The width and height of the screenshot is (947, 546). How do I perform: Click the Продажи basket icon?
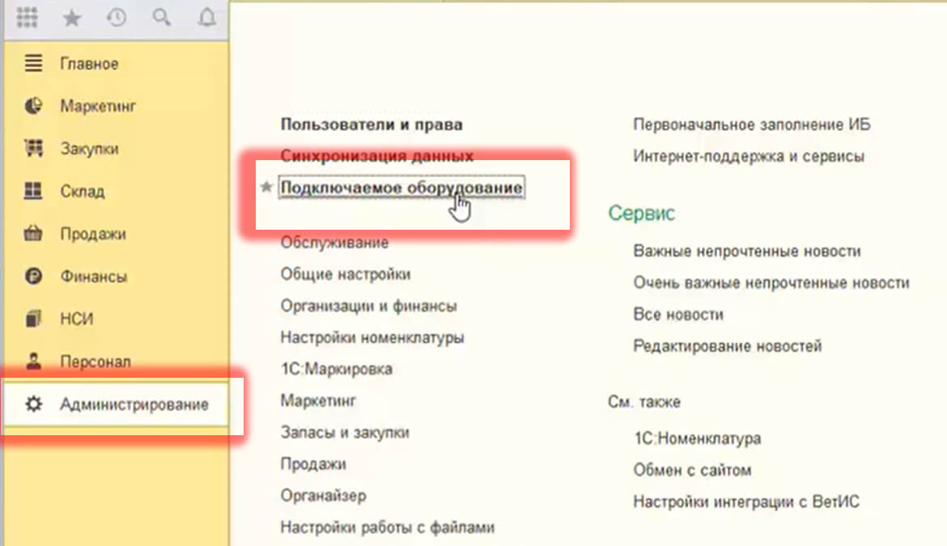pyautogui.click(x=33, y=234)
